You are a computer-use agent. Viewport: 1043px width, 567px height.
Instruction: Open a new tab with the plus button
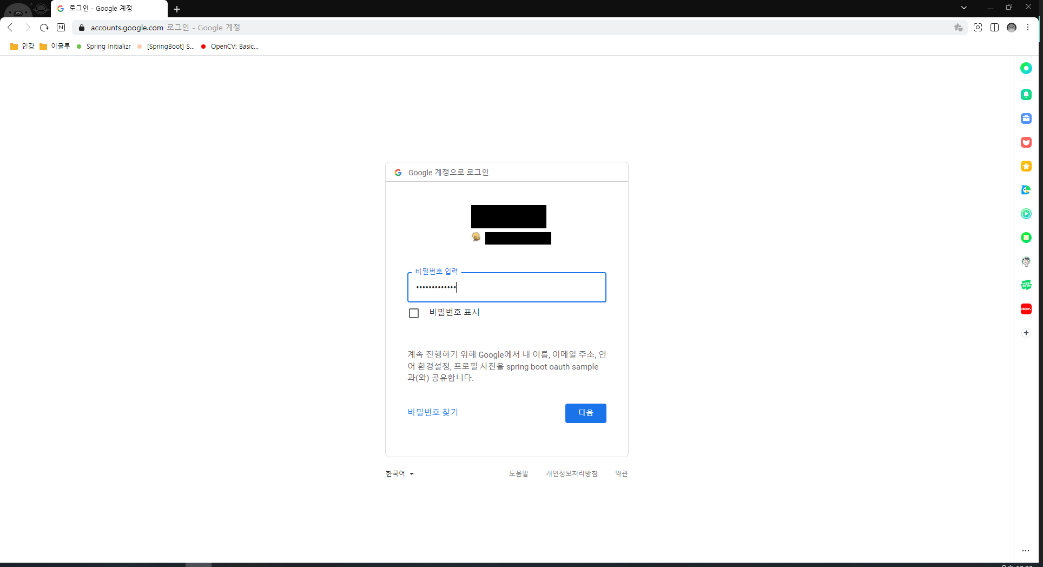coord(177,9)
